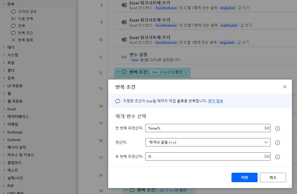Collapse the 'col' loop block

(126, 190)
